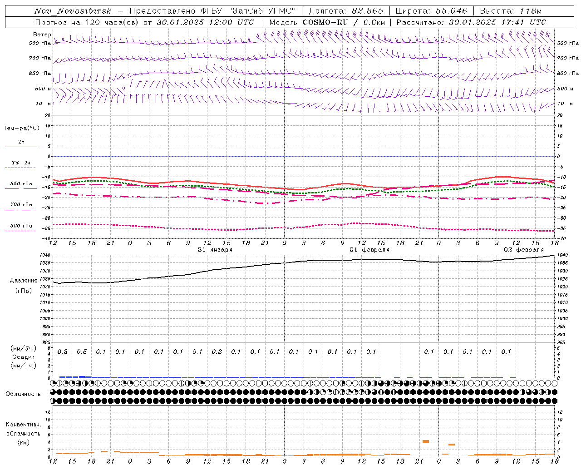This screenshot has width=581, height=465.
Task: Select the latitude value 55.046
Action: 452,11
